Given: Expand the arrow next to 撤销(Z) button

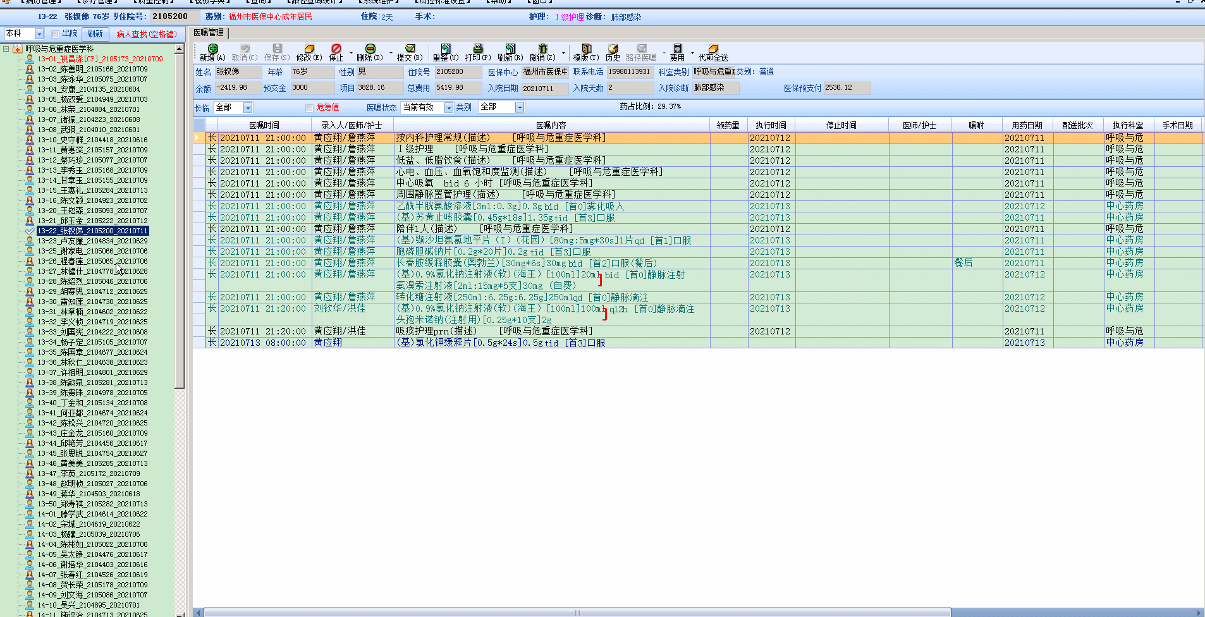Looking at the screenshot, I should (x=563, y=52).
